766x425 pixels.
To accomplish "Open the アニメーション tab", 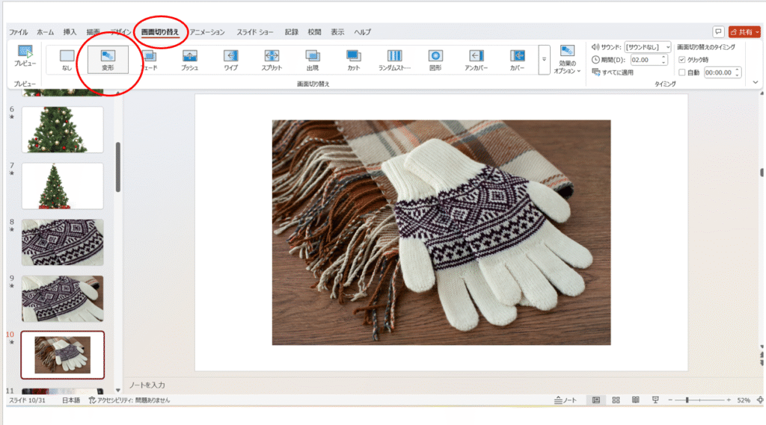I will (x=207, y=32).
